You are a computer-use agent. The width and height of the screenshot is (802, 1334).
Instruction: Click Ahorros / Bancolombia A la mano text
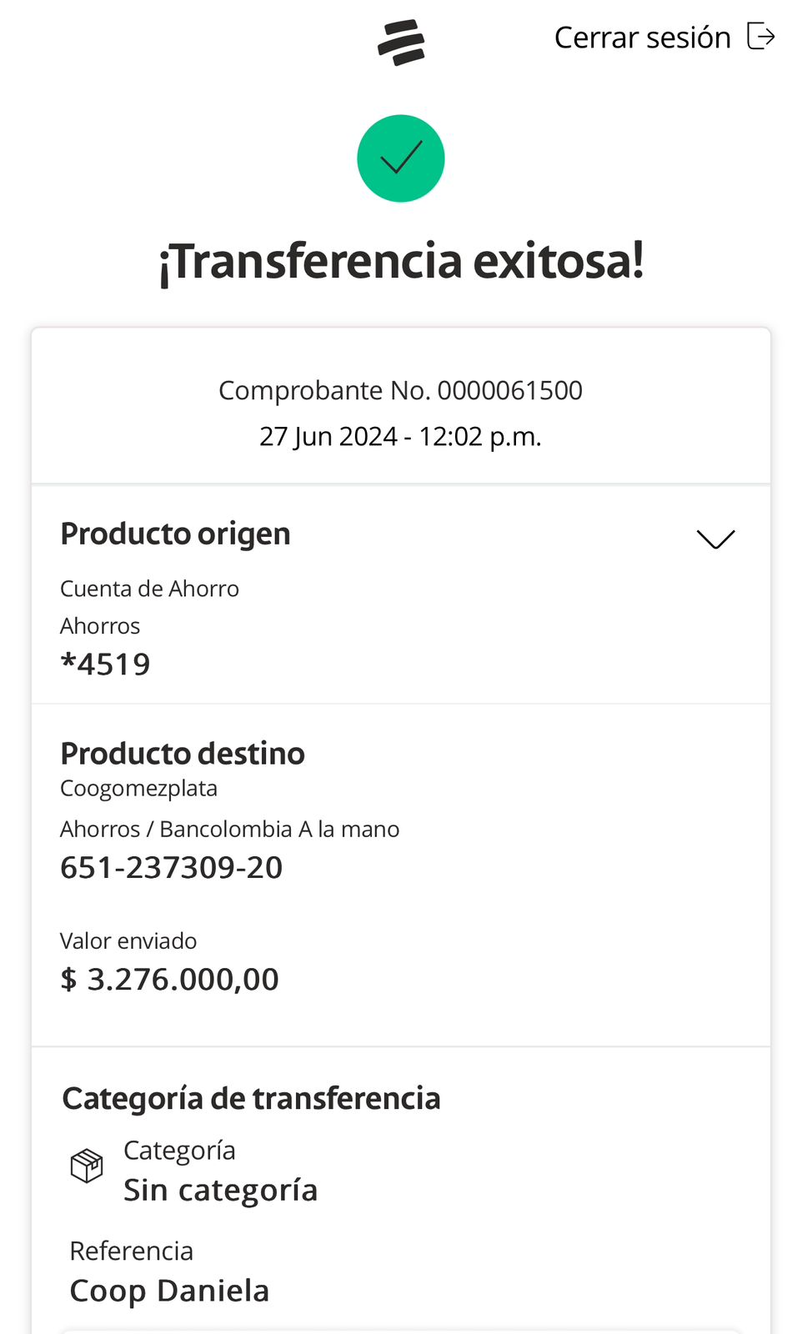(229, 829)
